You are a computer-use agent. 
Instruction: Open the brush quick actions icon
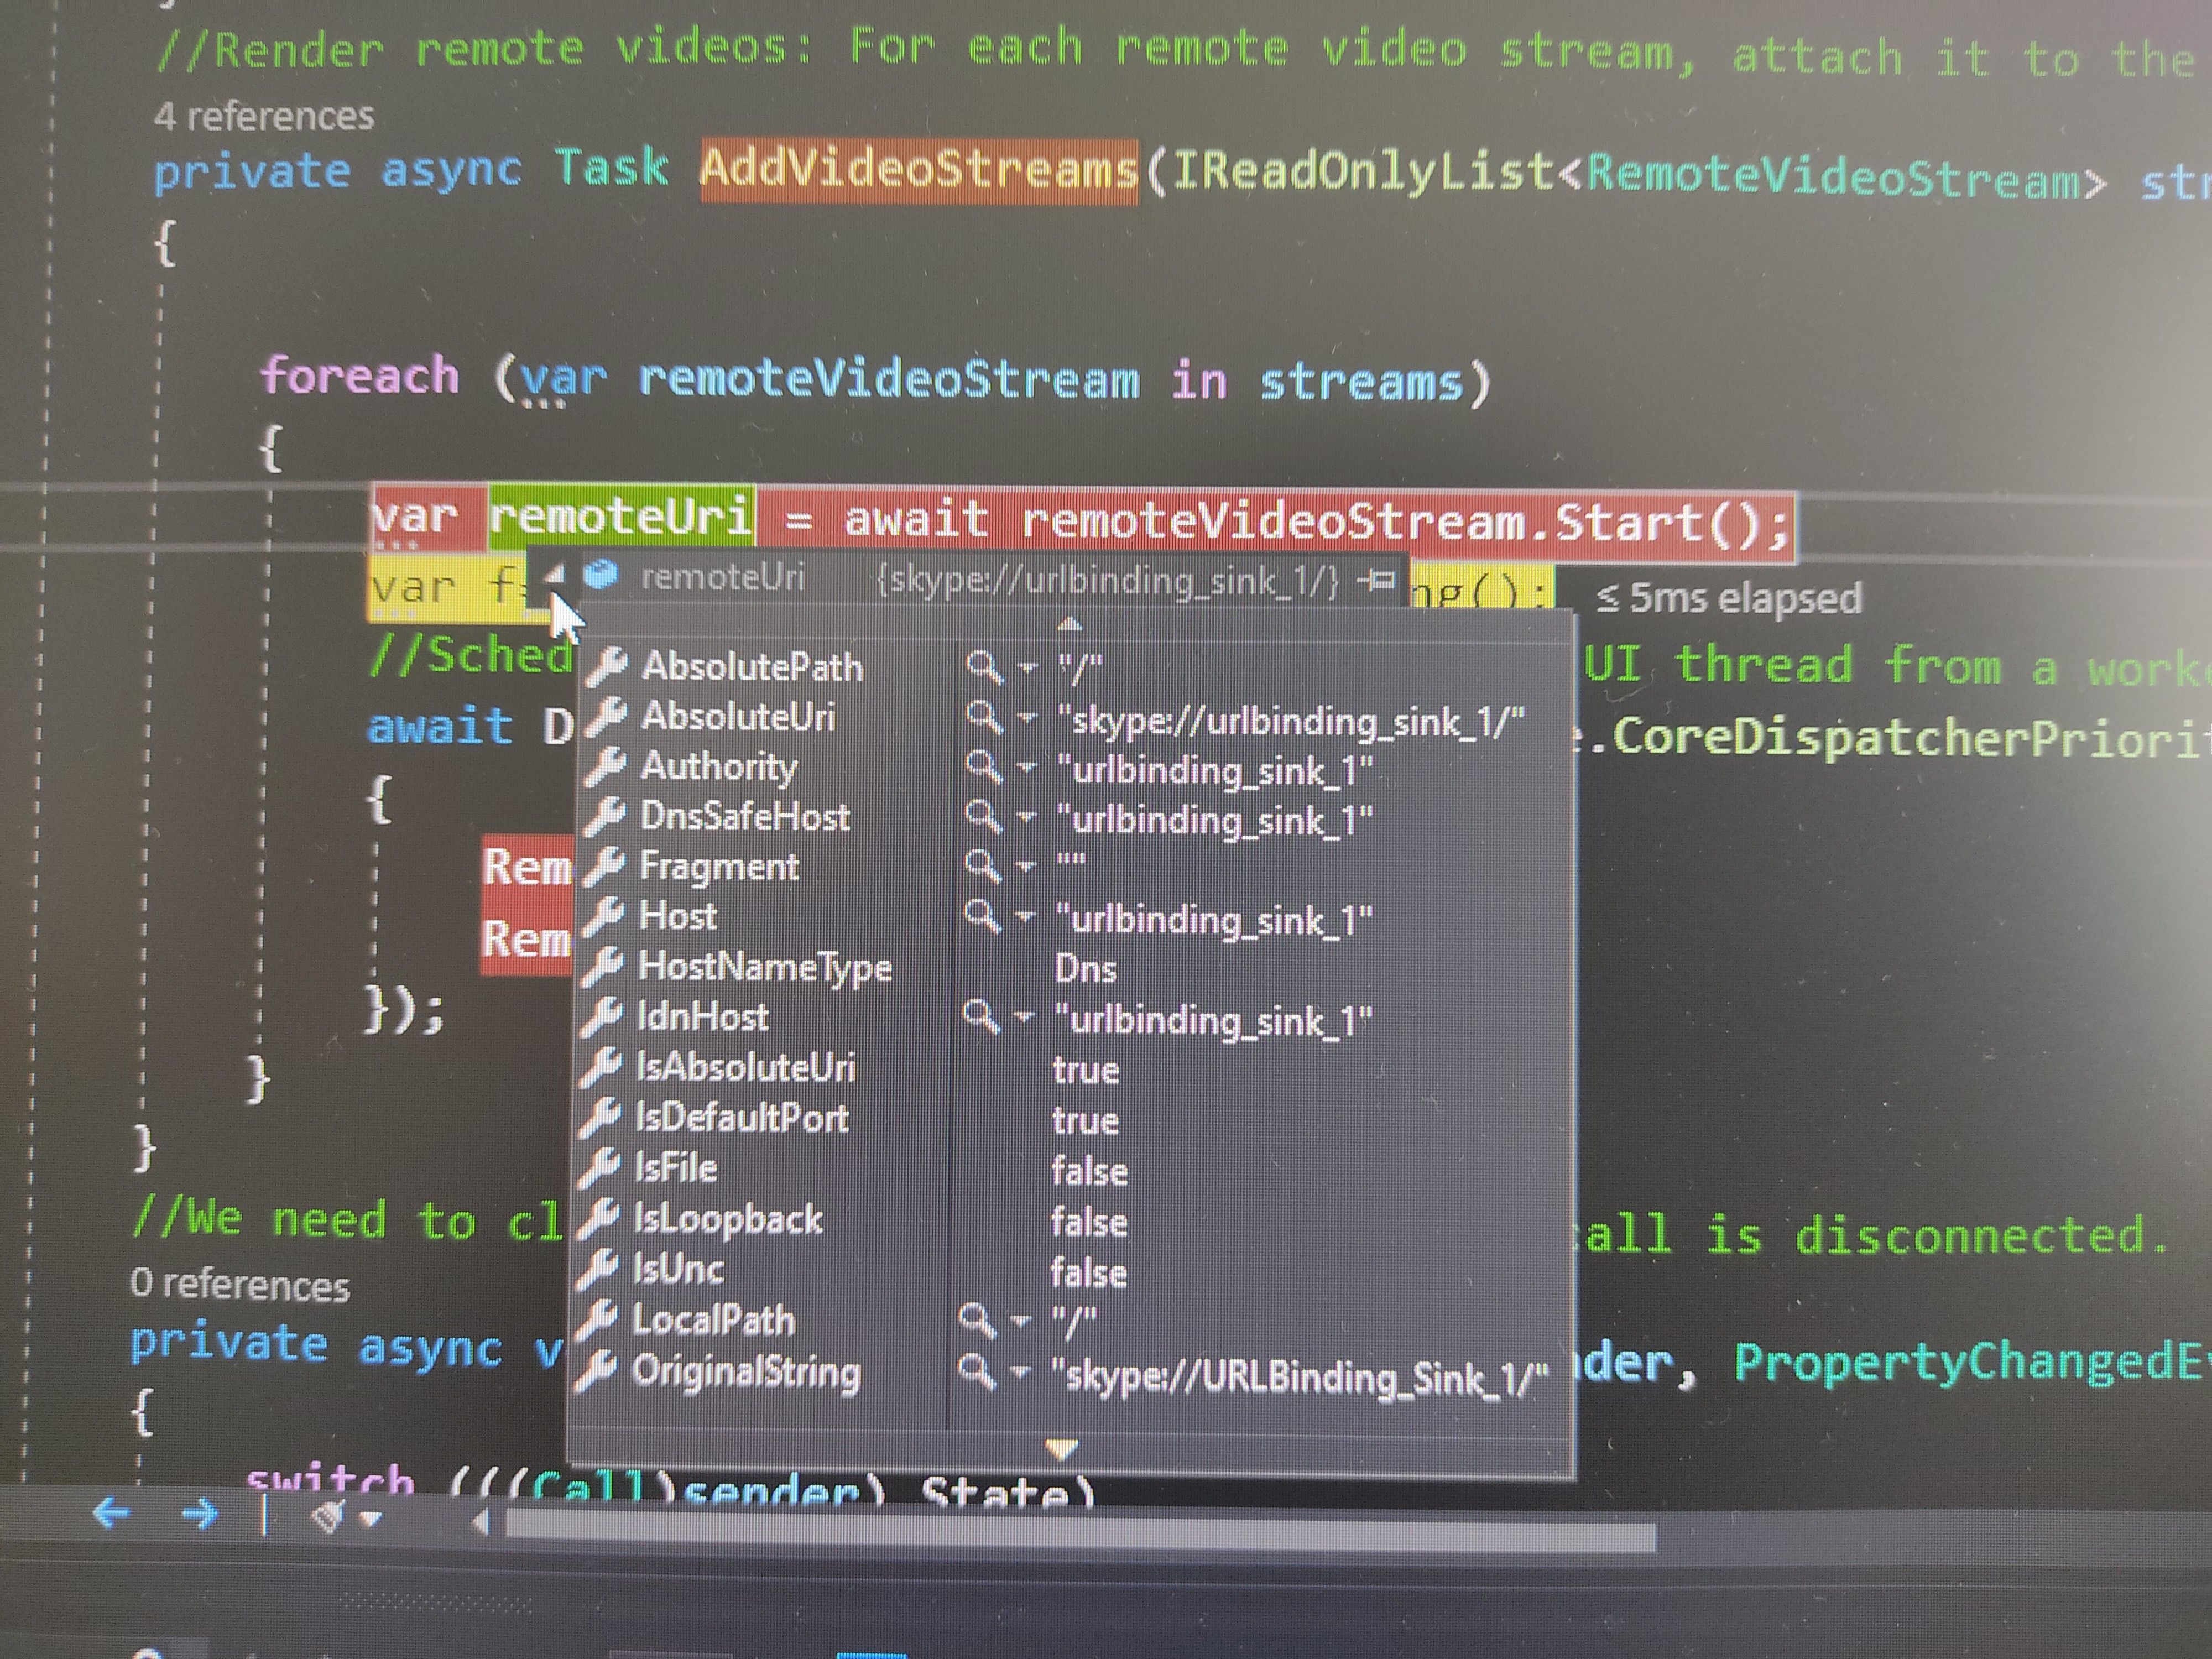[329, 1517]
